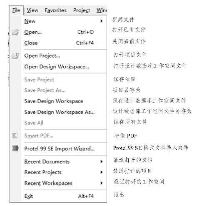Select Close from the File menu
199x206 pixels.
[59, 43]
